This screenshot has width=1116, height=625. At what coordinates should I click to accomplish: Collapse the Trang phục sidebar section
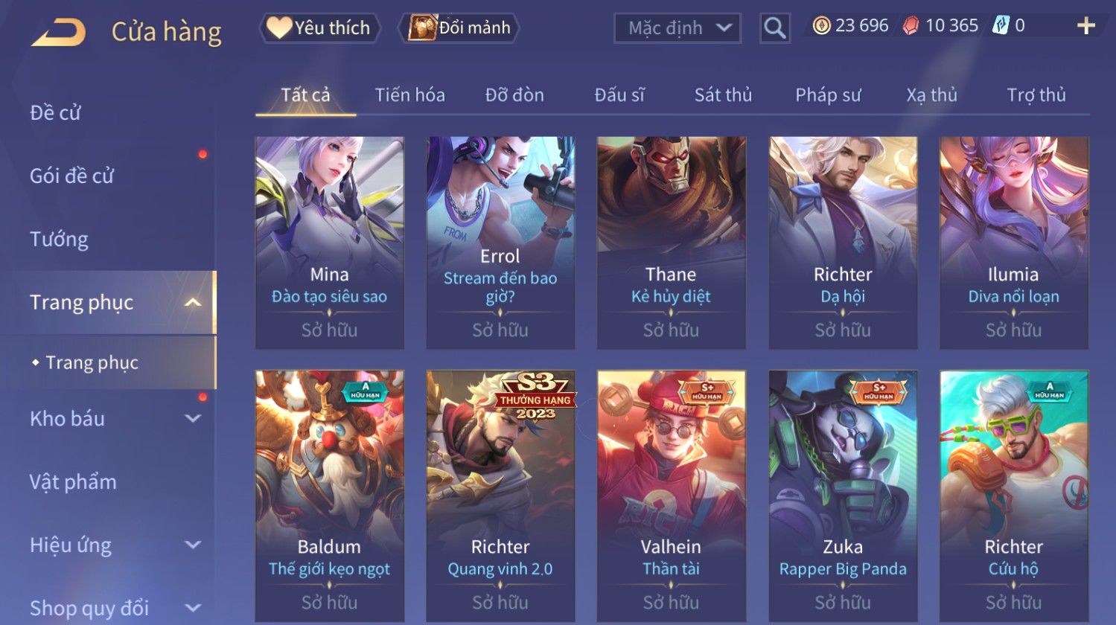click(x=193, y=302)
